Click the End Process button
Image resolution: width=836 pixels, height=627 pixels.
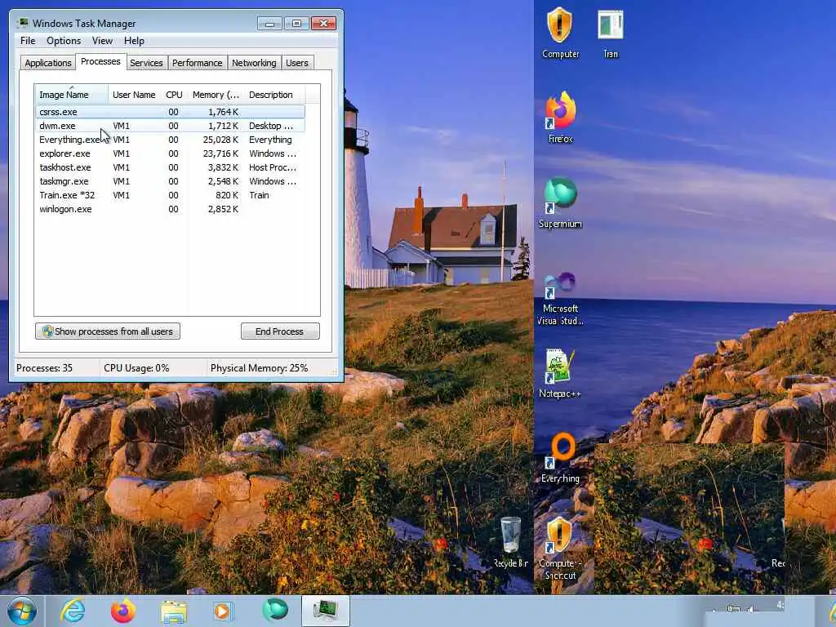click(280, 331)
